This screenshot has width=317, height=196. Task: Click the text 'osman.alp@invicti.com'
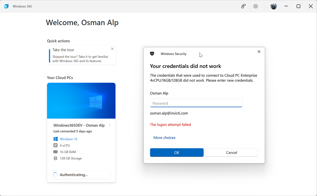point(169,113)
